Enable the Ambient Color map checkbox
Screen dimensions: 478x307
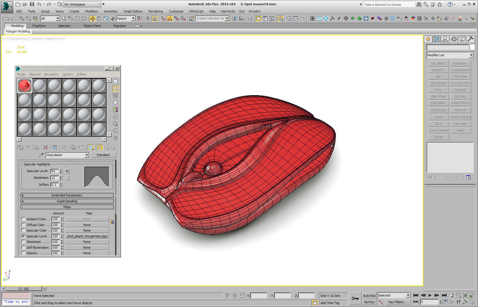point(23,219)
